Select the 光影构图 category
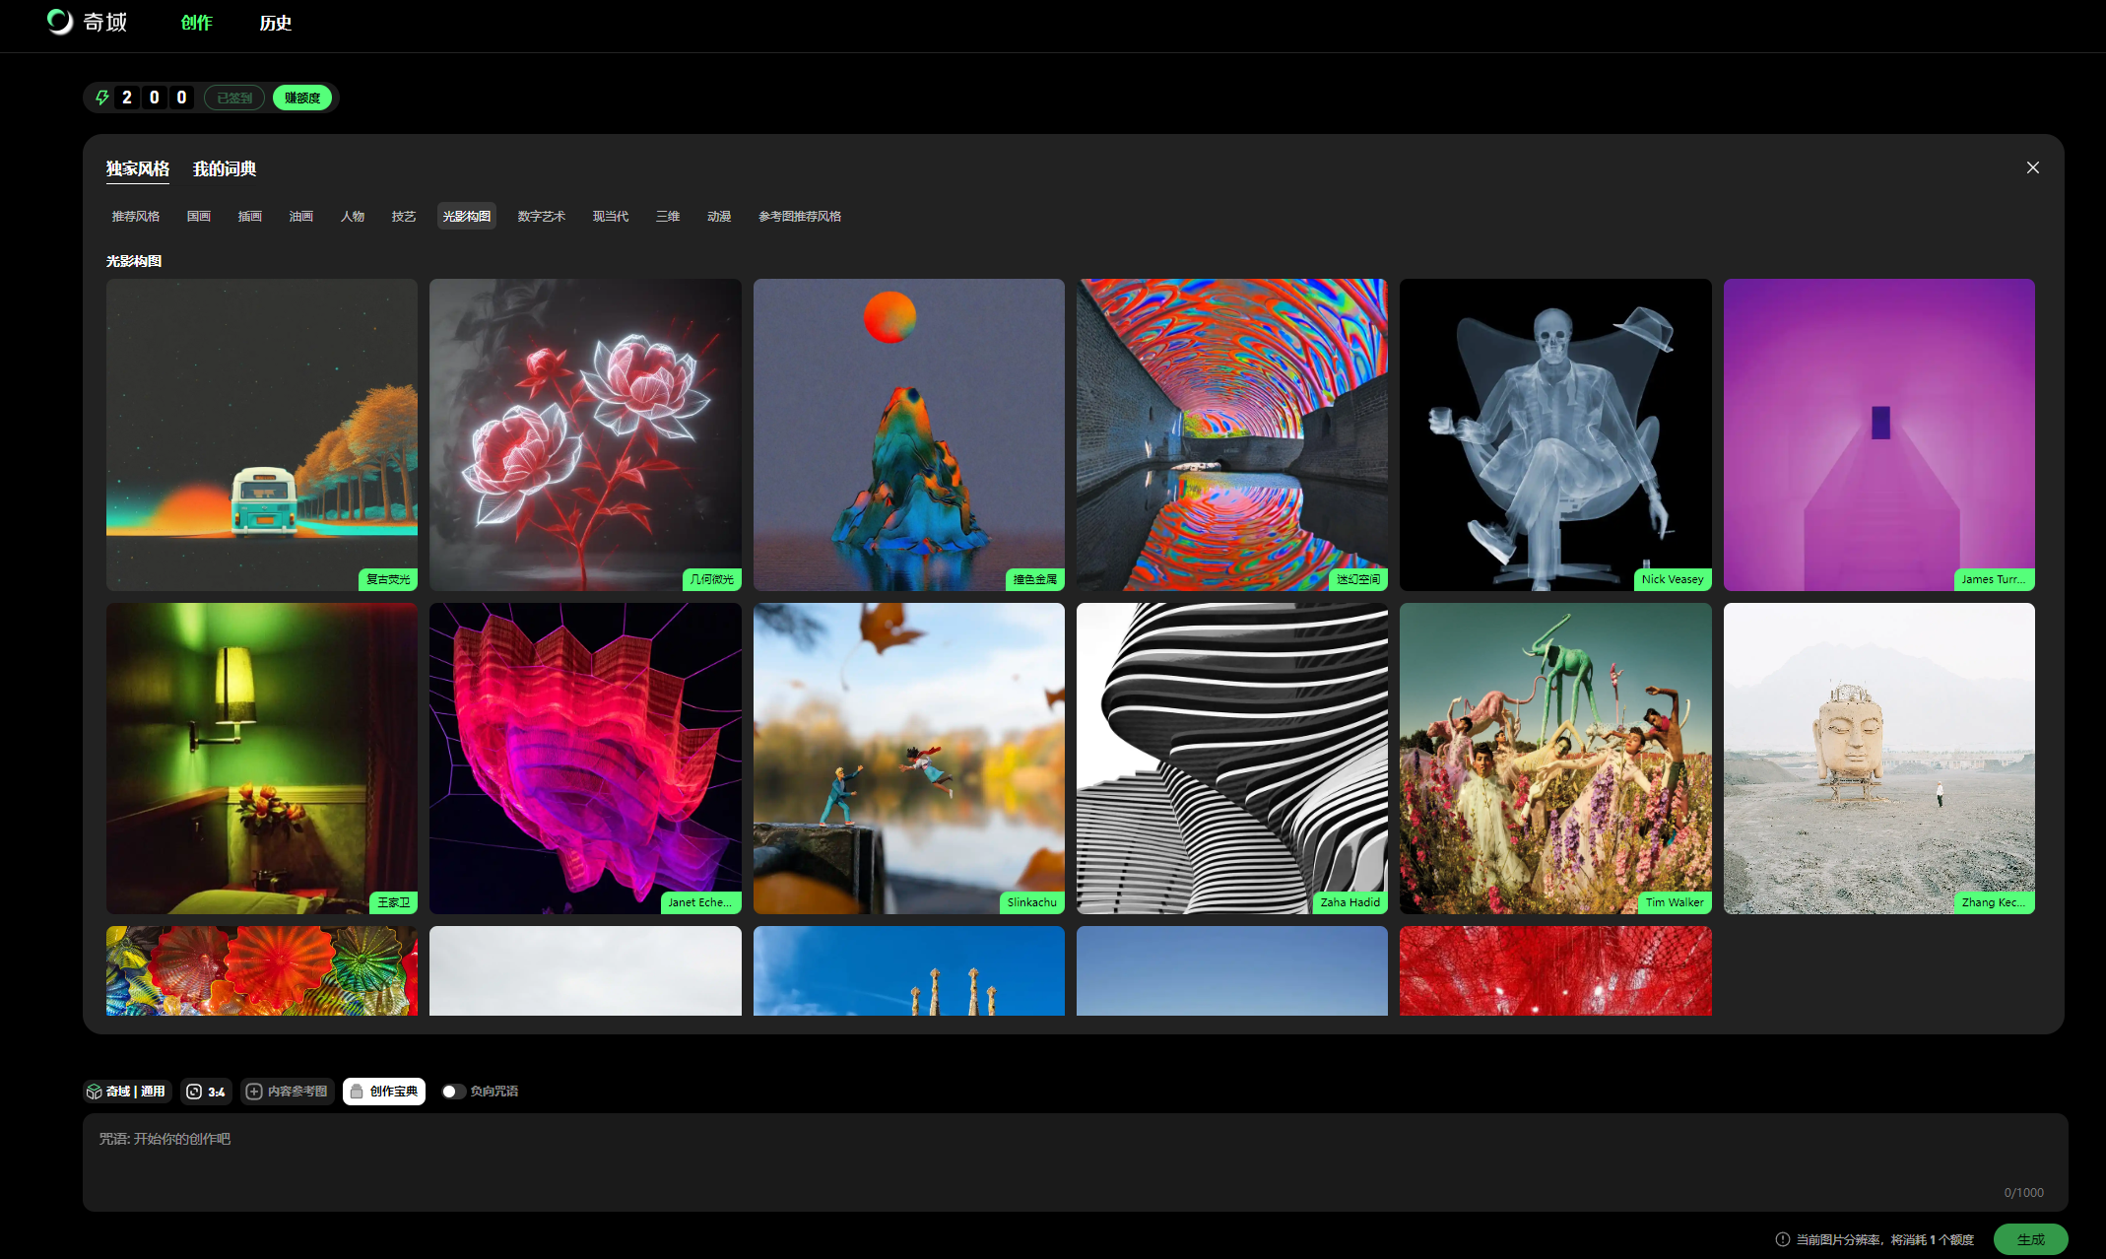This screenshot has width=2106, height=1259. pyautogui.click(x=467, y=216)
